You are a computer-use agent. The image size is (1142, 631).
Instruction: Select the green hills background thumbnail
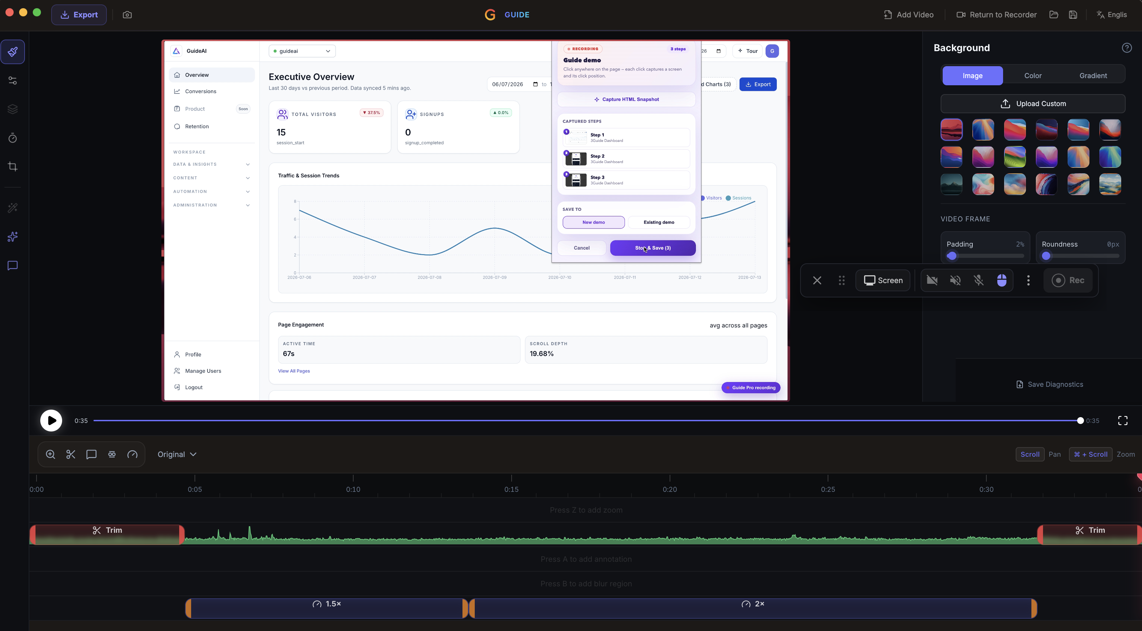click(1015, 157)
